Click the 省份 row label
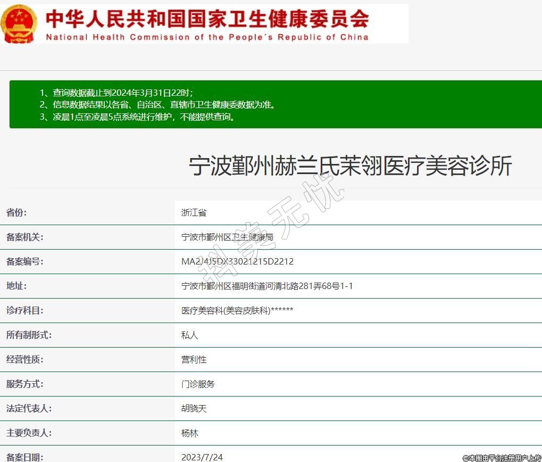542x462 pixels. coord(16,212)
